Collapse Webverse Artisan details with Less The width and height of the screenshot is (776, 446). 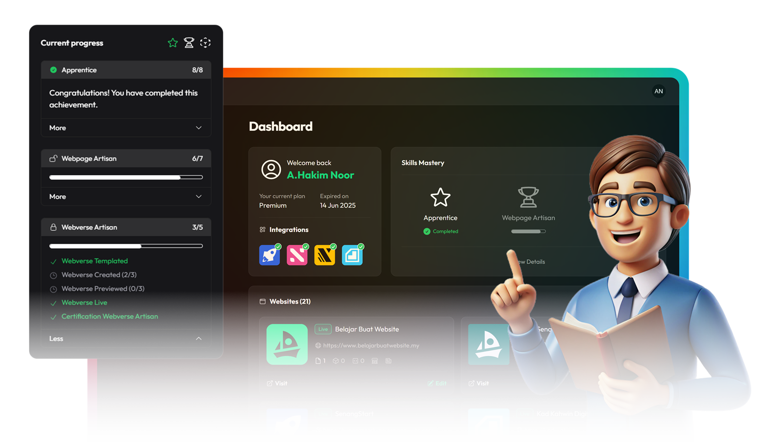pos(126,339)
